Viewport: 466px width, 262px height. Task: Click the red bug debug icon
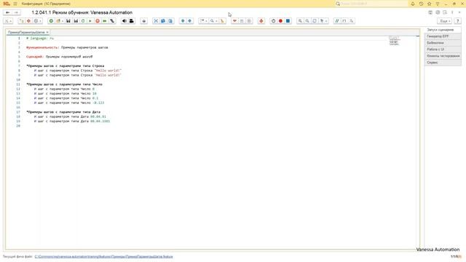[261, 21]
